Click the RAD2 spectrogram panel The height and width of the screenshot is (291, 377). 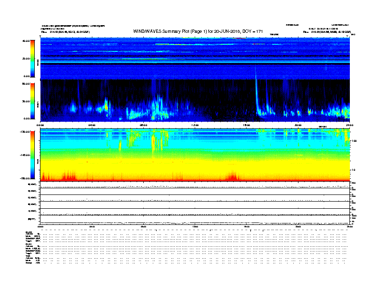point(195,58)
